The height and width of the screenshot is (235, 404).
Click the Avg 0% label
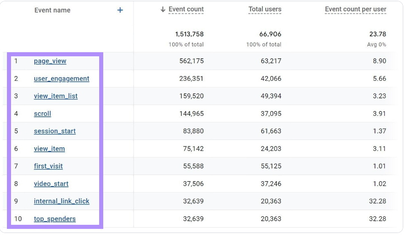[x=376, y=44]
